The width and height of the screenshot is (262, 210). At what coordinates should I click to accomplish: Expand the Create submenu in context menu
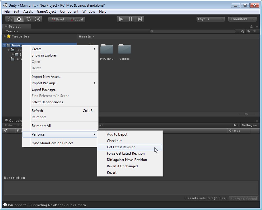(x=60, y=49)
